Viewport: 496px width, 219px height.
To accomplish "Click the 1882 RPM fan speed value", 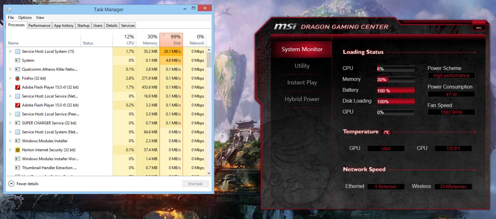I will click(452, 112).
